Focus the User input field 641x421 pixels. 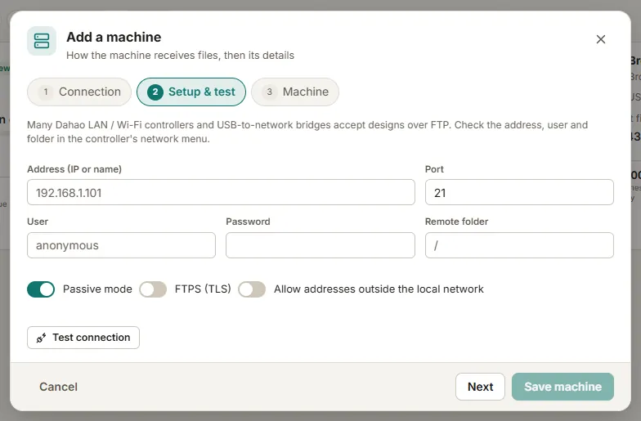point(121,245)
